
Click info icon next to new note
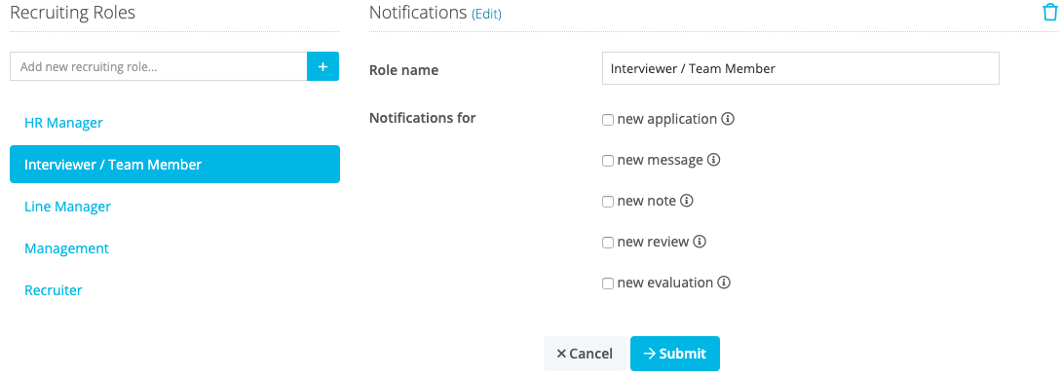pos(687,201)
